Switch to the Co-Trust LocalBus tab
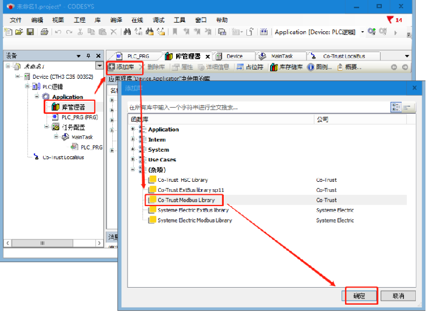The width and height of the screenshot is (426, 312). click(344, 56)
